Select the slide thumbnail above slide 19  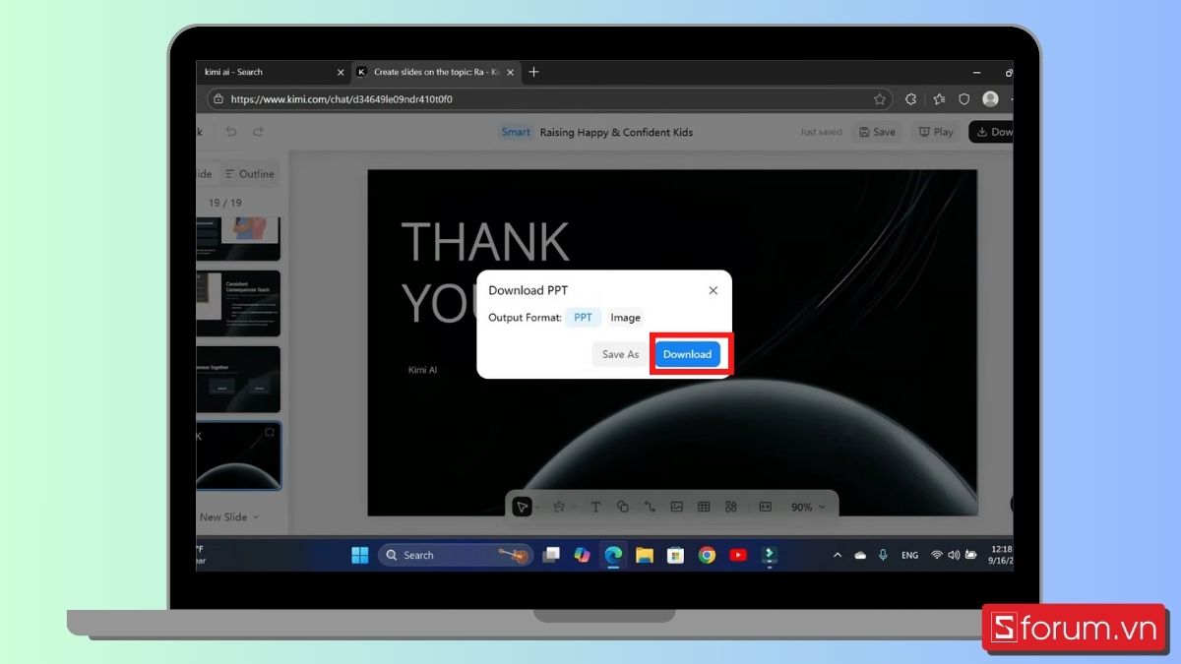pyautogui.click(x=238, y=380)
